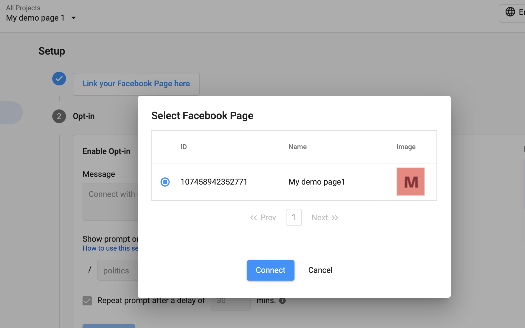This screenshot has width=525, height=328.
Task: Click the ID column header
Action: [x=184, y=147]
